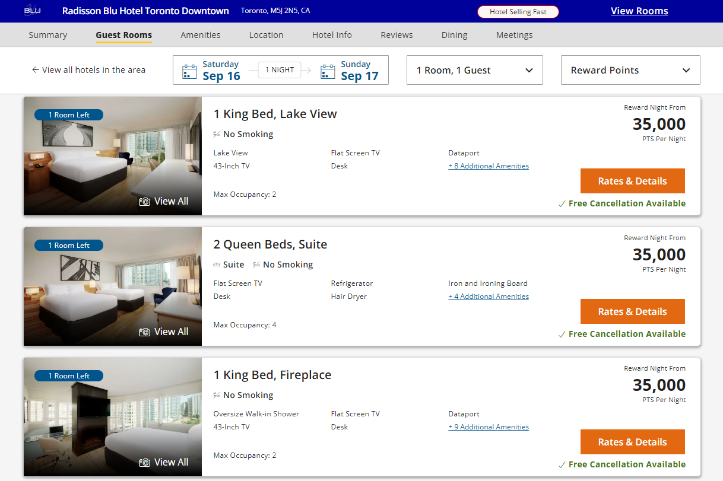Click Free Cancellation Available on Fireplace room

click(627, 464)
